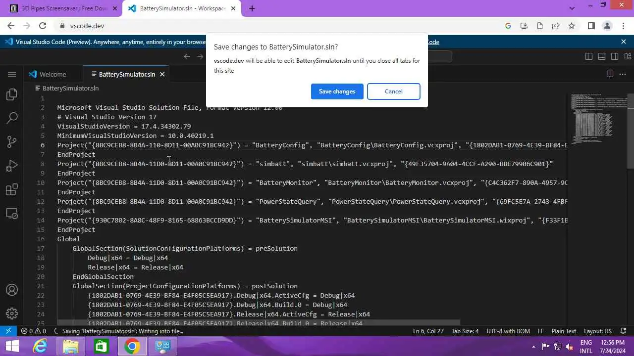Open the Accounts menu in activity bar
The image size is (634, 356).
12,290
